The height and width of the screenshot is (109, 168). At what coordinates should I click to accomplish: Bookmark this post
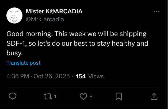(119, 96)
